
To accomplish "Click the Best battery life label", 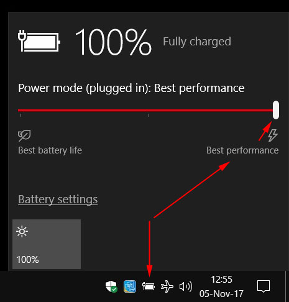I will click(x=50, y=150).
